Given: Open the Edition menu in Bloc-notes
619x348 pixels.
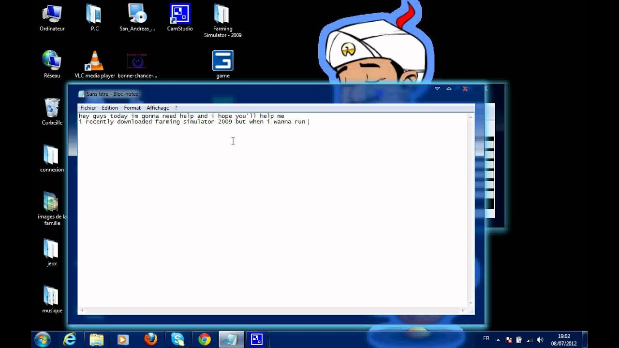Looking at the screenshot, I should click(110, 108).
